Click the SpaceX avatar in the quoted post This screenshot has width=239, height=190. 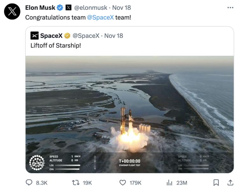tap(35, 36)
